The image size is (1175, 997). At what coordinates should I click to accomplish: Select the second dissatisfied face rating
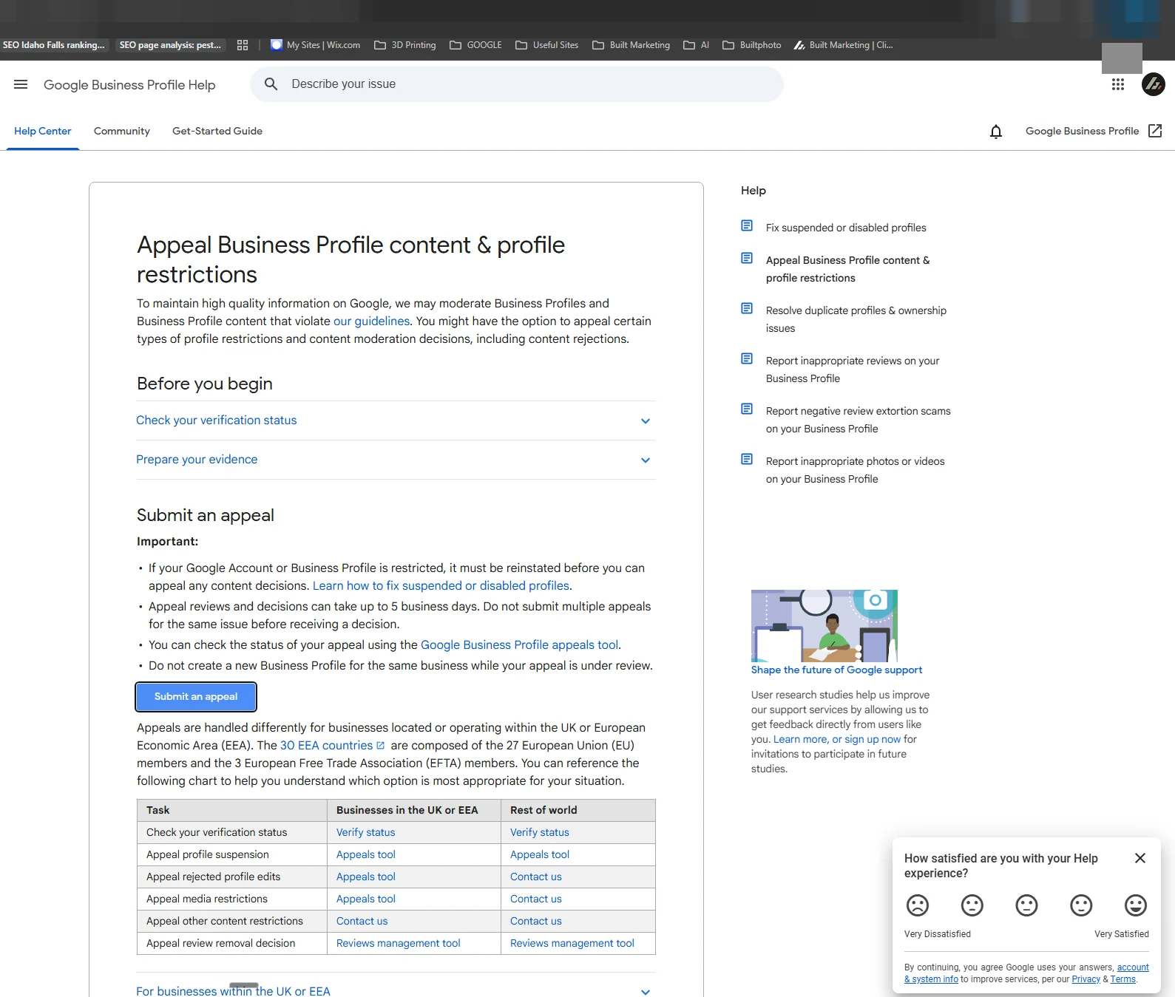tap(972, 905)
